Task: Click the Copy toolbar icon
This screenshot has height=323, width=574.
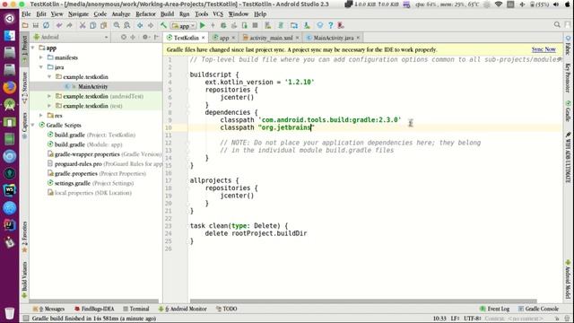Action: (x=93, y=25)
